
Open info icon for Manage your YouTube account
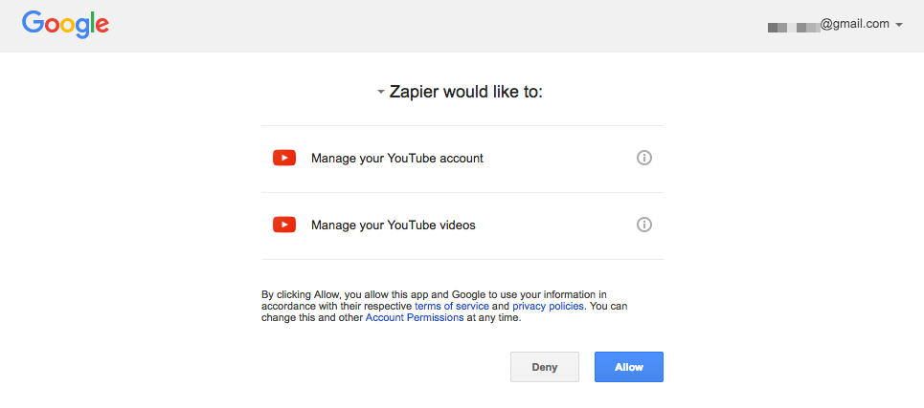click(644, 158)
